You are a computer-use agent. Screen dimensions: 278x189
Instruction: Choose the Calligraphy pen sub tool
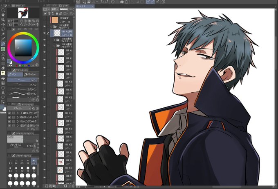(22, 94)
